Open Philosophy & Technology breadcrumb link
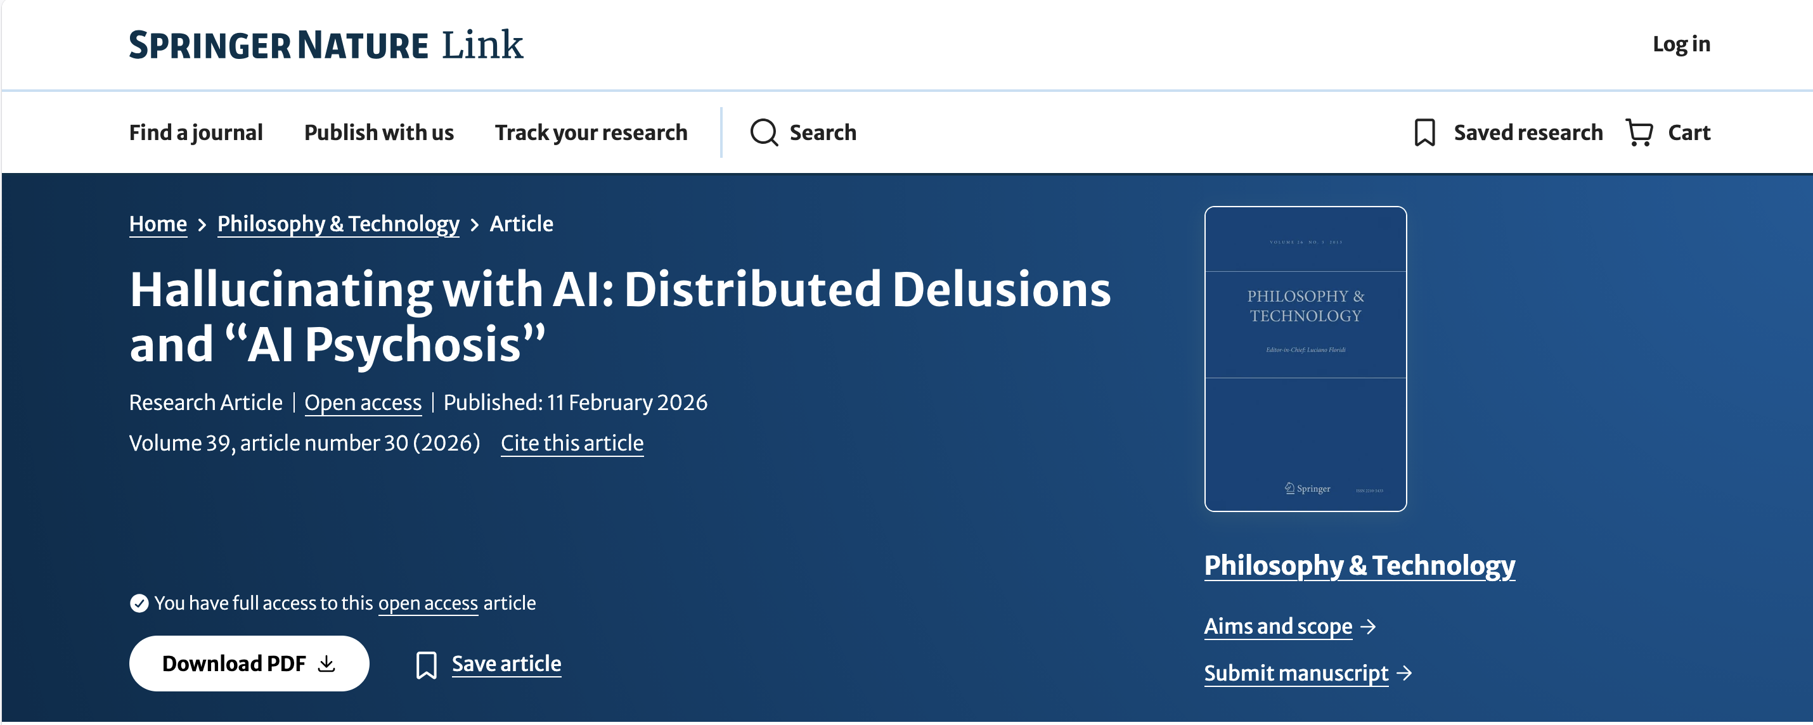Viewport: 1813px width, 725px height. tap(338, 224)
